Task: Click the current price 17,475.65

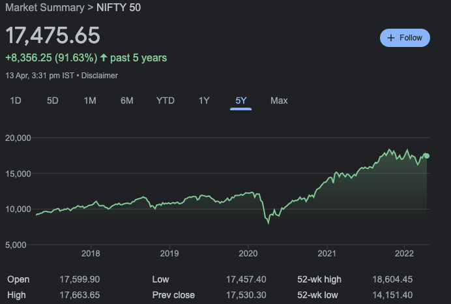Action: pyautogui.click(x=53, y=36)
